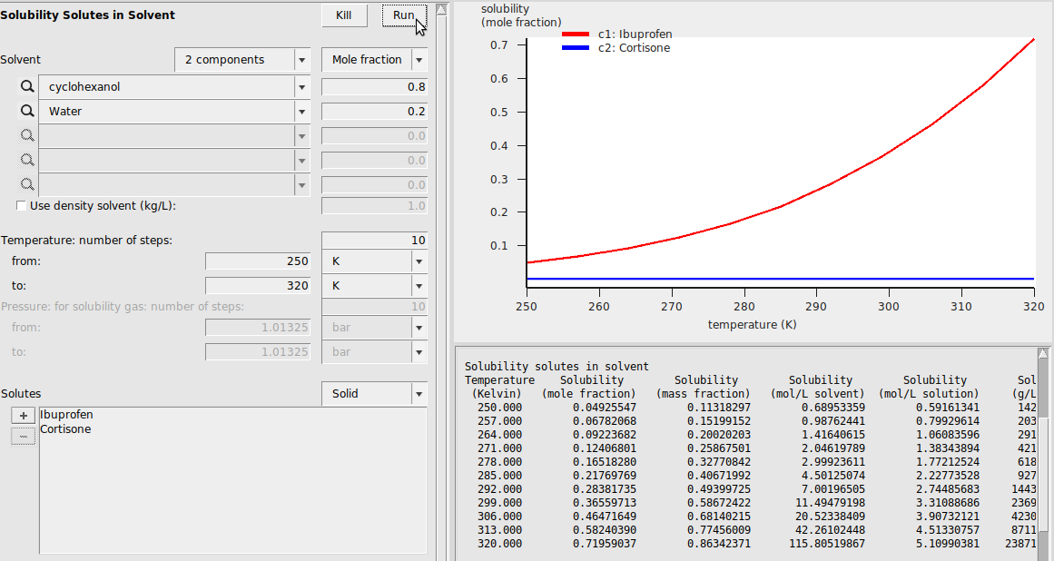The height and width of the screenshot is (561, 1054).
Task: Click the magnifier icon next to Water
Action: pyautogui.click(x=27, y=112)
